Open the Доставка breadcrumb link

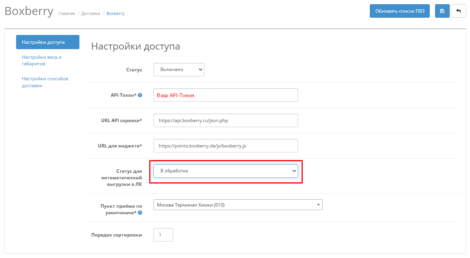(91, 13)
